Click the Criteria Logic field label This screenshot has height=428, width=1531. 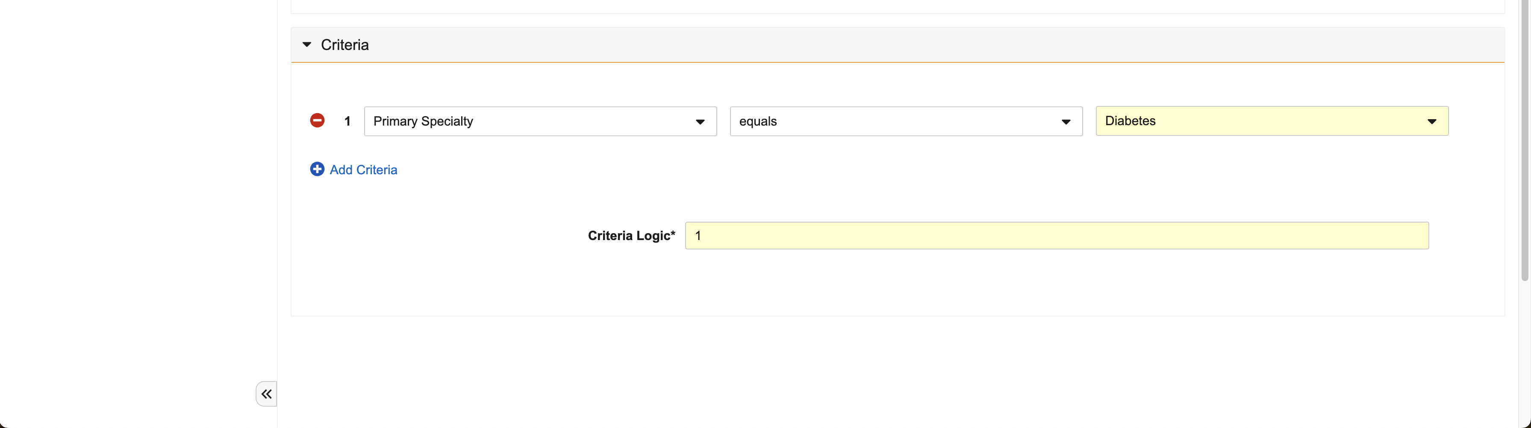(631, 236)
